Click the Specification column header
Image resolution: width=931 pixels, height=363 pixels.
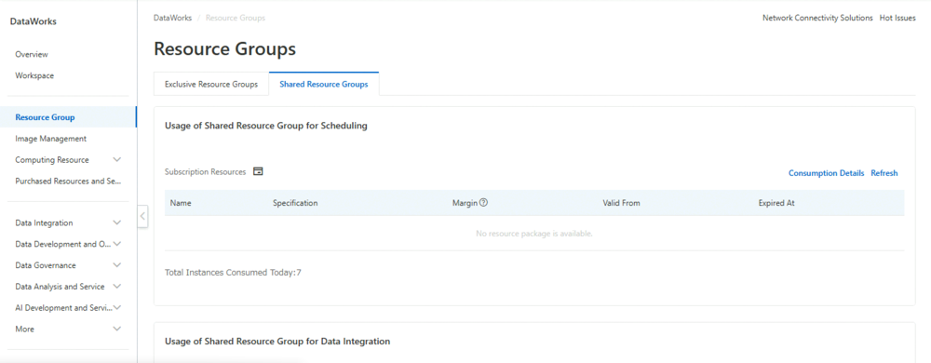tap(295, 203)
